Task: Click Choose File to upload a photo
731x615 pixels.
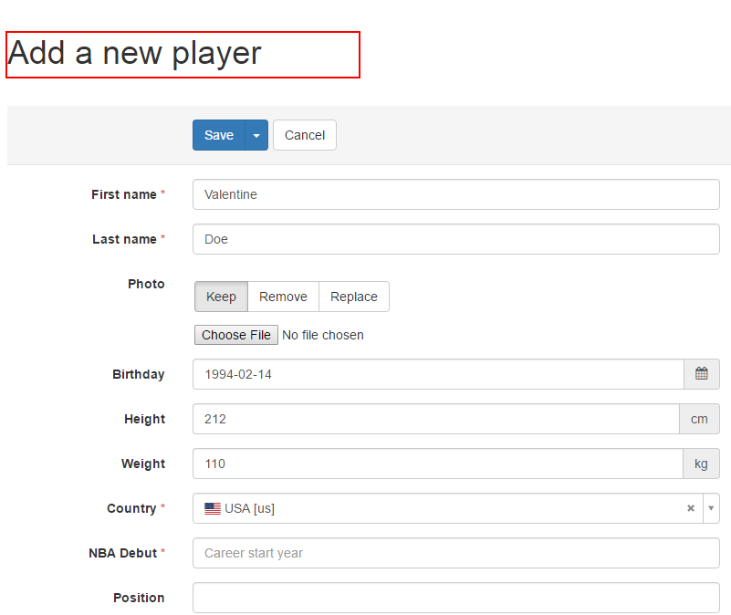Action: 235,334
